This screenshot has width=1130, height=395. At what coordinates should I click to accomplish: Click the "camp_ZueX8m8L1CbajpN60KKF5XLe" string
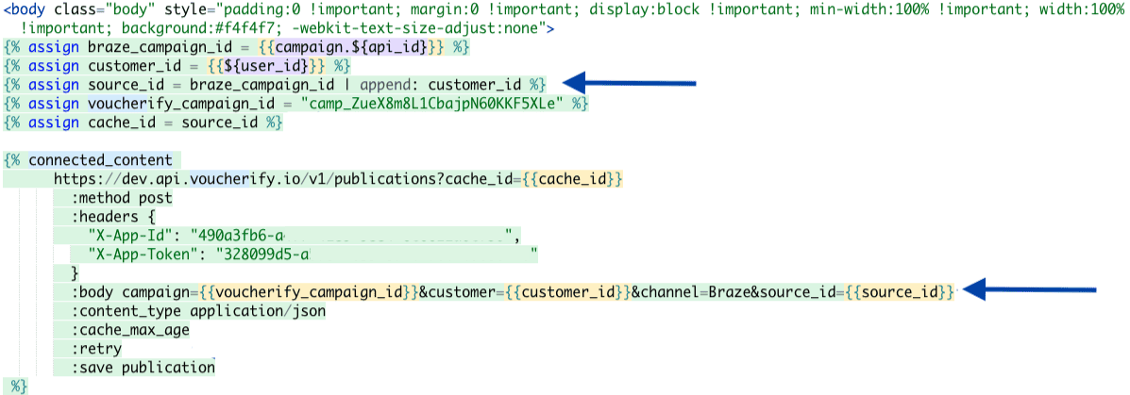point(432,104)
